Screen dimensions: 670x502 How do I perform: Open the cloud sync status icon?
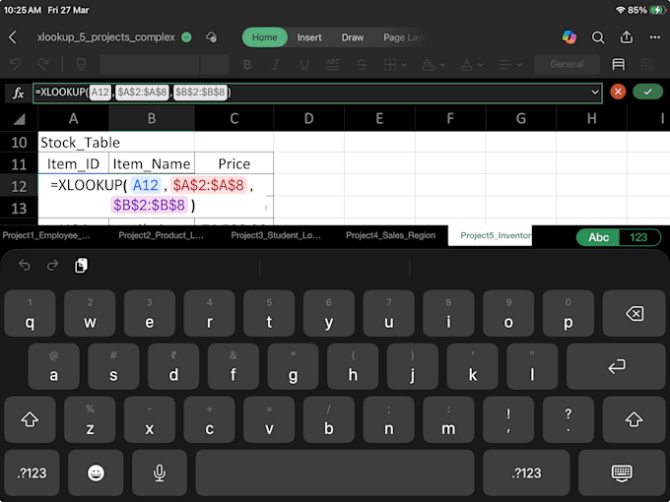click(x=211, y=37)
